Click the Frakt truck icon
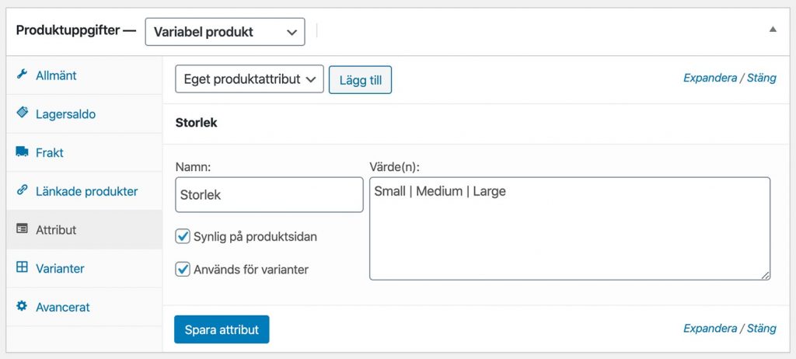Viewport: 796px width, 359px height. coord(22,152)
